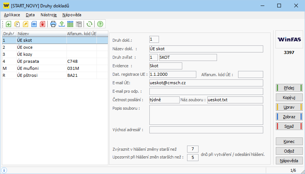The height and width of the screenshot is (174, 305).
Task: Open the Aplikace menu
Action: tap(12, 15)
